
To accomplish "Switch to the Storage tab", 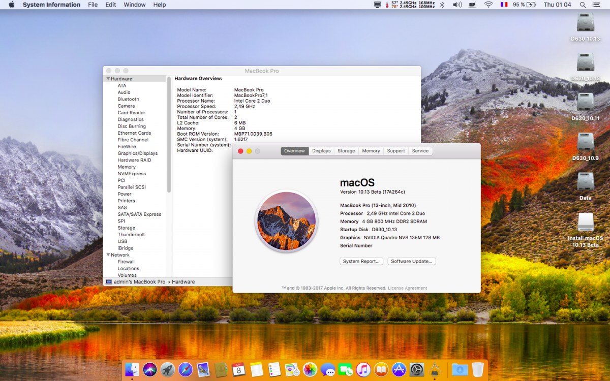I will tap(346, 151).
